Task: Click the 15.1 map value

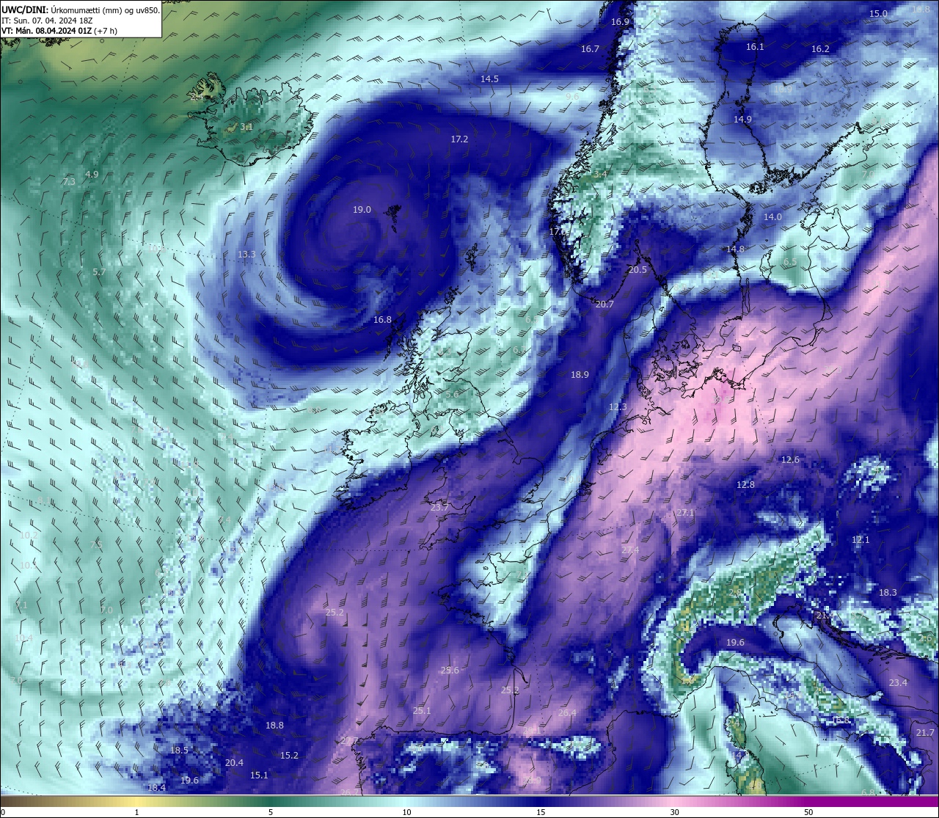Action: point(259,775)
